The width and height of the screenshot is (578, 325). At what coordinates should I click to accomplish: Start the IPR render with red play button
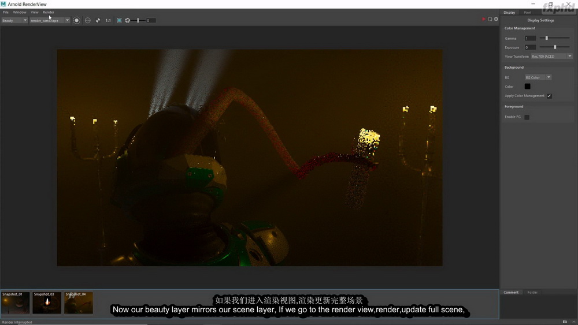(x=484, y=19)
